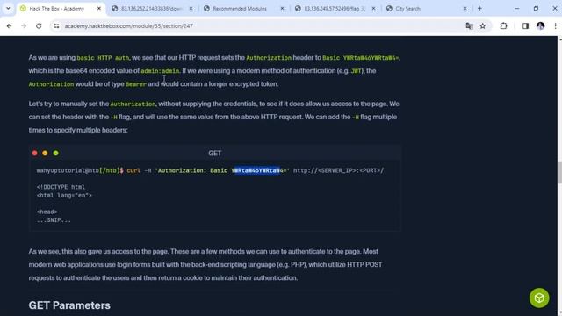Screen dimensions: 562x316
Task: Open the extensions puzzle icon
Action: click(503, 25)
